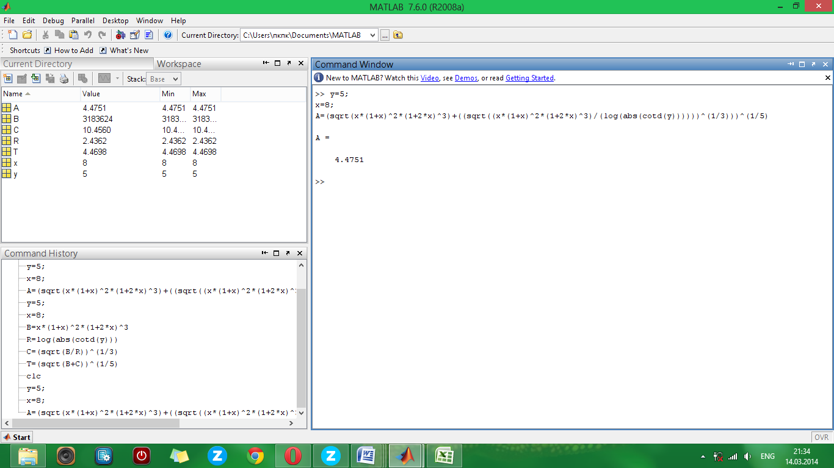The height and width of the screenshot is (468, 834).
Task: Click New M-File icon in main toolbar
Action: pyautogui.click(x=13, y=35)
